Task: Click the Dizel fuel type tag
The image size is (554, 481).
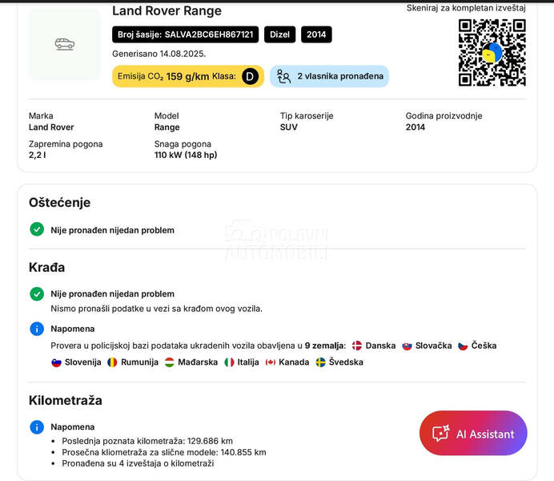Action: (279, 34)
